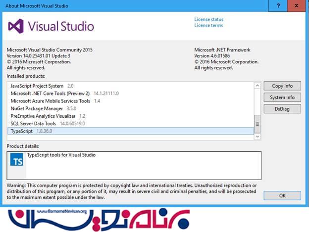The image size is (309, 232).
Task: Select SQL Server Data Tools row
Action: click(x=131, y=124)
